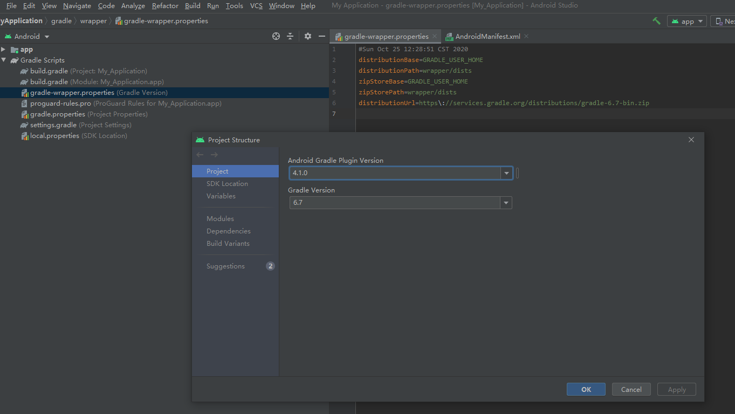Open the Code menu
This screenshot has width=735, height=414.
click(x=106, y=5)
